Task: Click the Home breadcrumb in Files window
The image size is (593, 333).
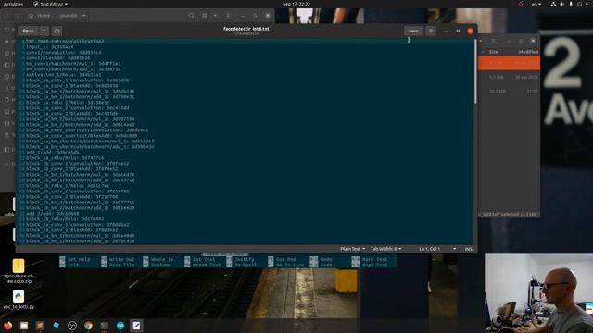Action: tap(40, 16)
